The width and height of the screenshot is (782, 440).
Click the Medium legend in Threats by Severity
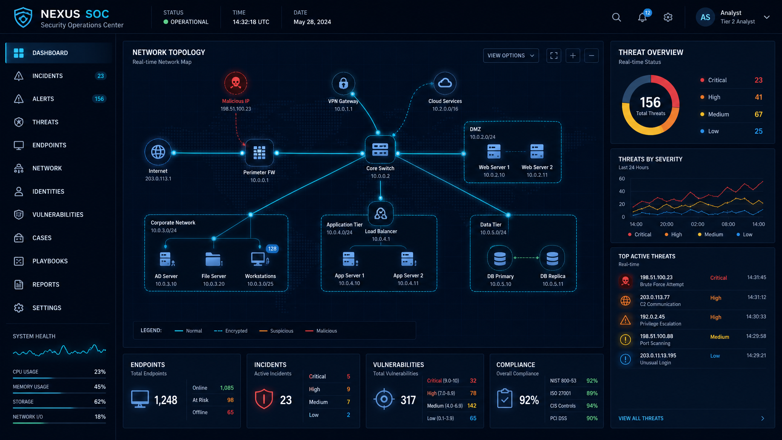tap(710, 235)
